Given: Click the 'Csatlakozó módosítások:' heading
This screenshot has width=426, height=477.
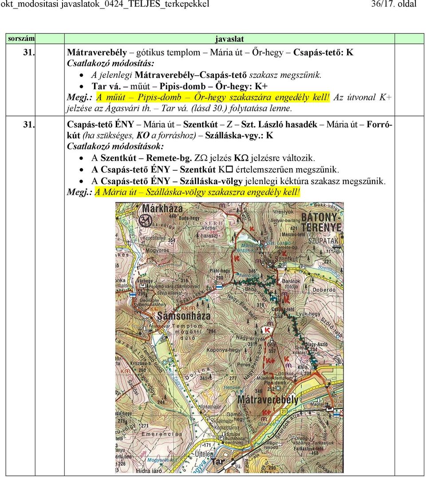Looking at the screenshot, I should [x=115, y=146].
